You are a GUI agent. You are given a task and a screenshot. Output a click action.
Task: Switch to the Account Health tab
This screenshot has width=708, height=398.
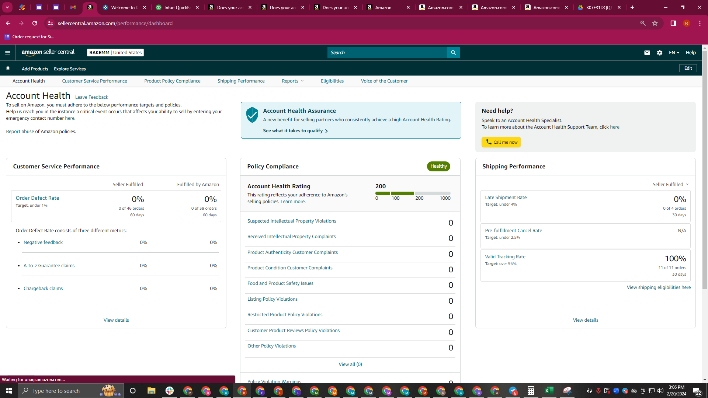point(29,81)
